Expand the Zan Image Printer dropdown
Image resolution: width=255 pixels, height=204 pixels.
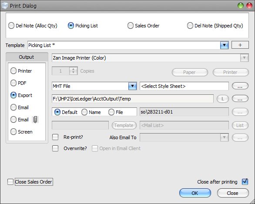click(244, 58)
